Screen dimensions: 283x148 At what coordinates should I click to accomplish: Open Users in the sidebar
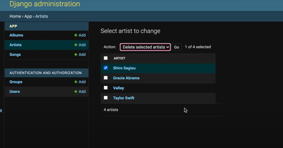pyautogui.click(x=14, y=92)
